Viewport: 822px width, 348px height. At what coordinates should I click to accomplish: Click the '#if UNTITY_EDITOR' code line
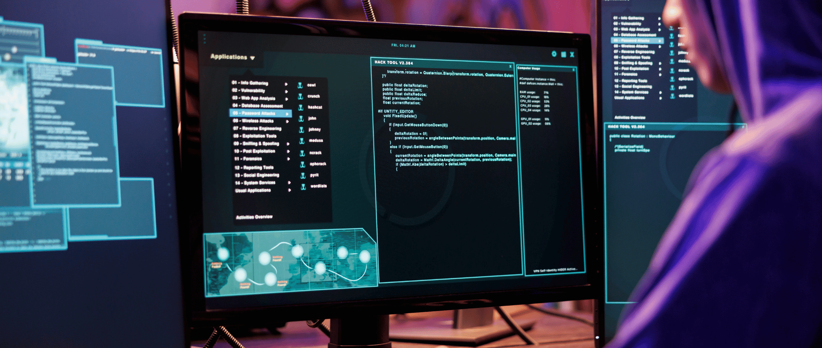click(395, 112)
